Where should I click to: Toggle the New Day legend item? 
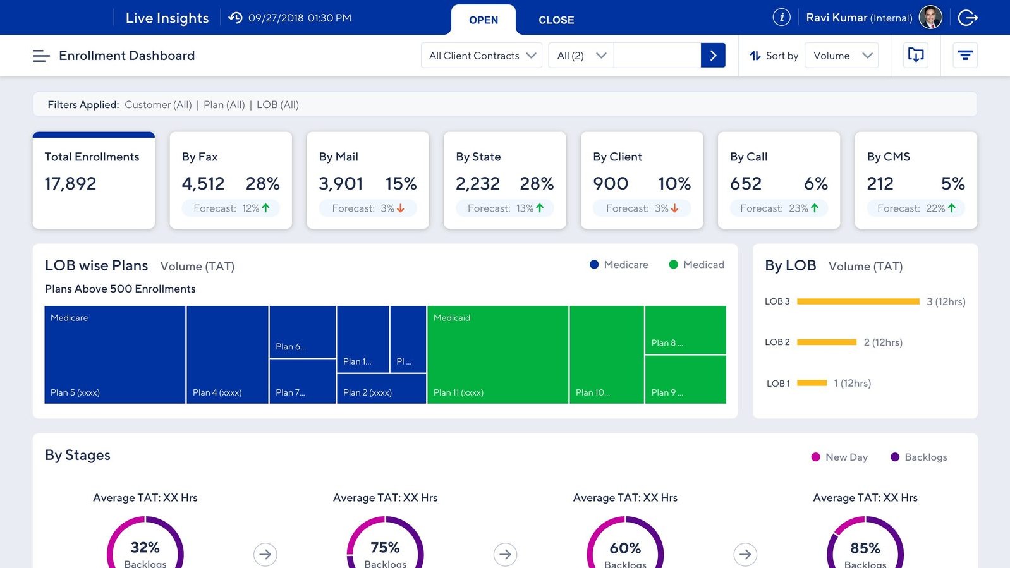point(839,457)
